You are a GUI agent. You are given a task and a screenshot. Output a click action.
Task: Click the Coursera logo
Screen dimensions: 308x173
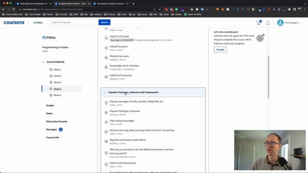14,23
